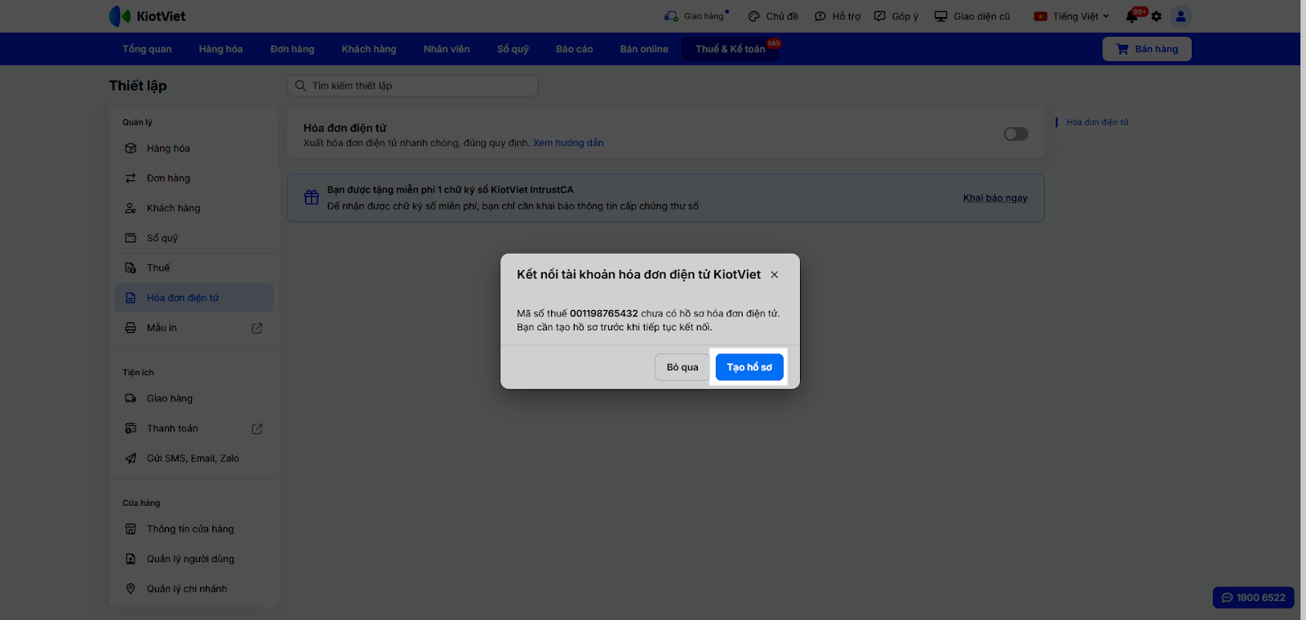Close the Kết nối tài khoản dialog
Image resolution: width=1306 pixels, height=620 pixels.
click(775, 275)
